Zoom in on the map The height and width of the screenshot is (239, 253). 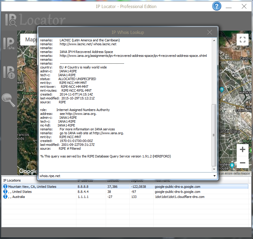(x=242, y=149)
